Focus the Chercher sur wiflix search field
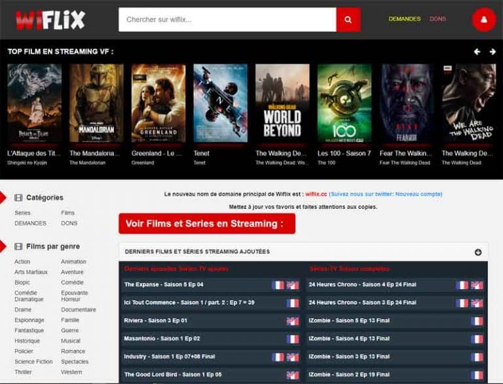503x384 pixels. pos(227,20)
